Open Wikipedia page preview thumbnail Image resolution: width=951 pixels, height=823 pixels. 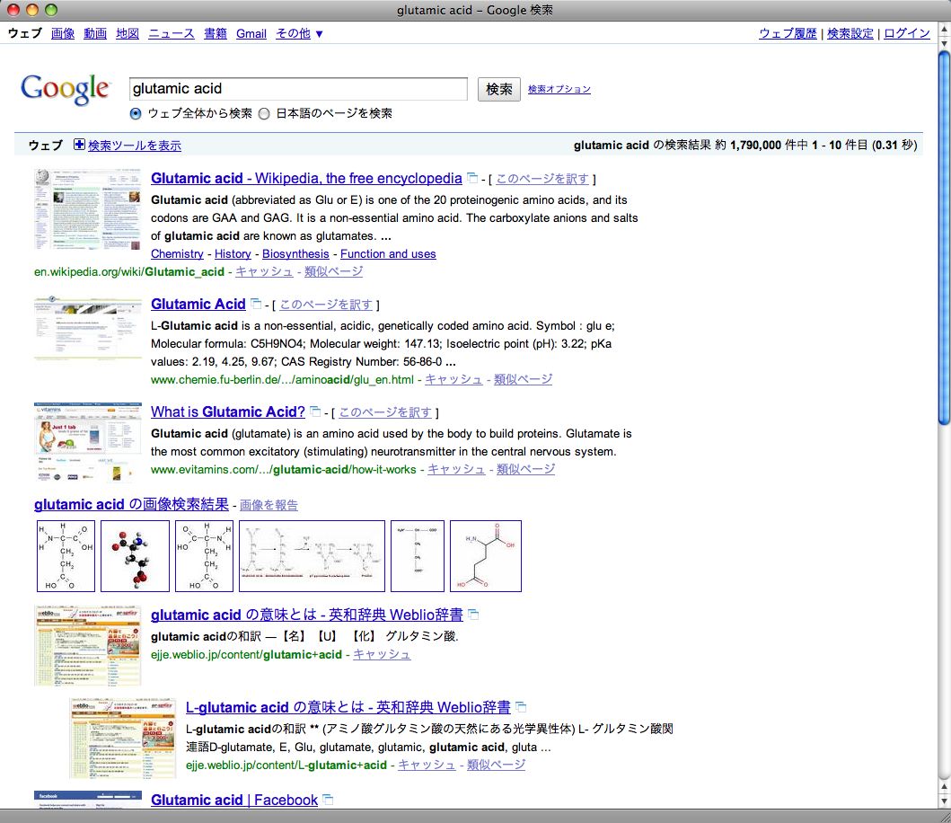pos(87,209)
